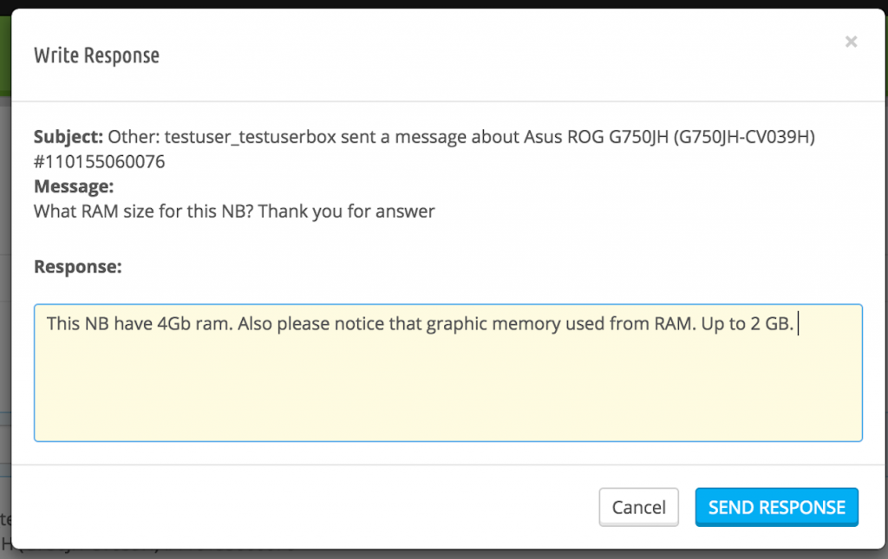The height and width of the screenshot is (559, 888).
Task: Send the response with SEND RESPONSE
Action: coord(776,507)
